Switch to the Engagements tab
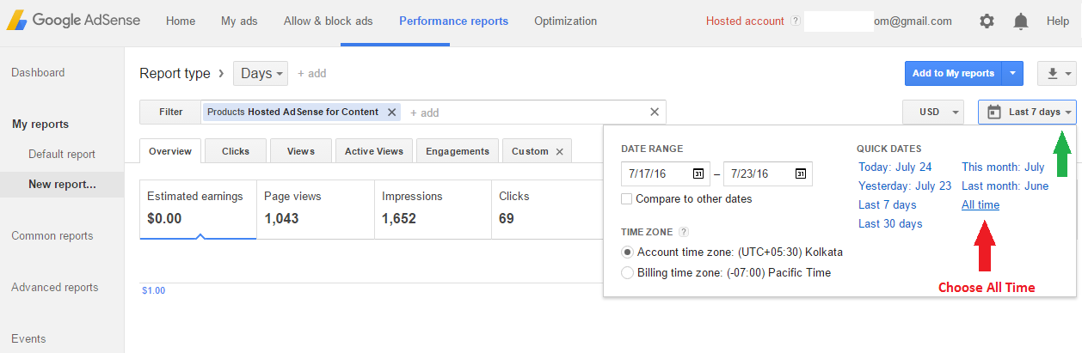 458,151
